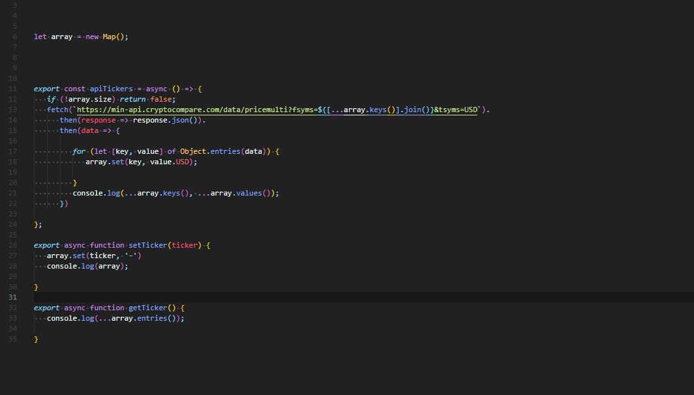The image size is (694, 395).
Task: Click the closing brace on line 30
Action: (37, 287)
